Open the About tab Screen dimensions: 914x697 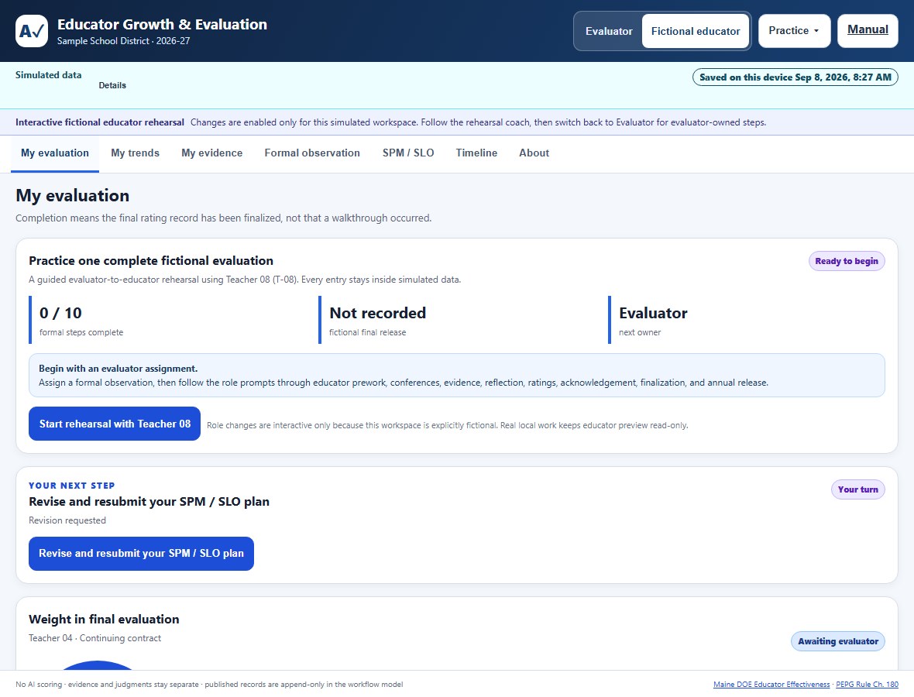pyautogui.click(x=534, y=153)
